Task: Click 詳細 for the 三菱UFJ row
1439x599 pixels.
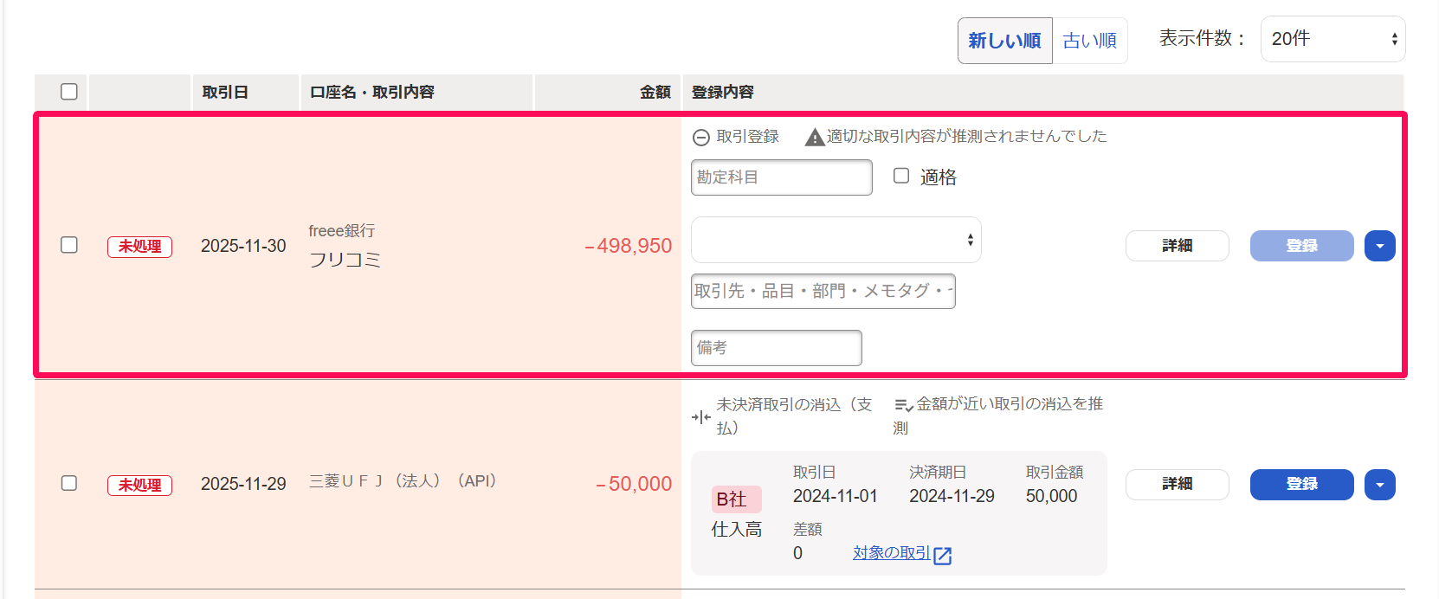Action: coord(1178,485)
